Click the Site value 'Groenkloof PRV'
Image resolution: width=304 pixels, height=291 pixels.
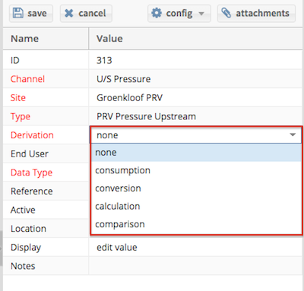[129, 98]
